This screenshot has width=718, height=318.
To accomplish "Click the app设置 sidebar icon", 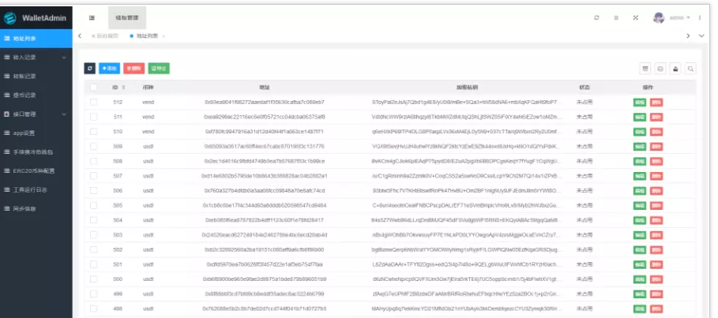I will pyautogui.click(x=7, y=133).
